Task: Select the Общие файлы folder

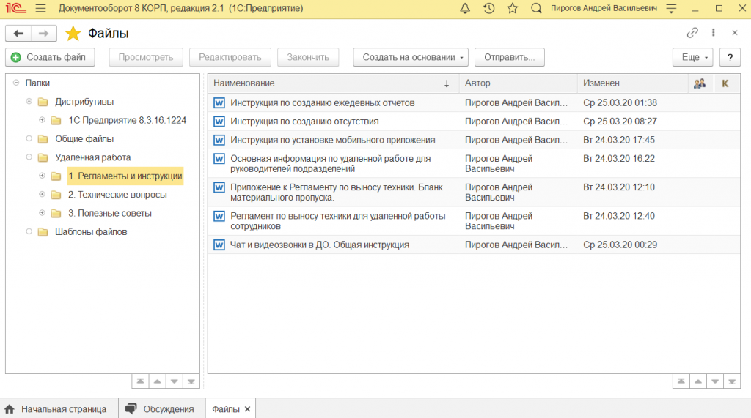Action: coord(84,139)
